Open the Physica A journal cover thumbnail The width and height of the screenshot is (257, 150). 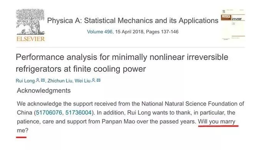(233, 25)
